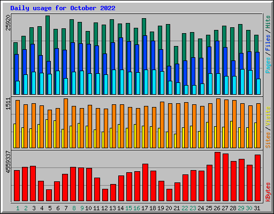
Task: Click the 4559337 KBytes axis label
Action: [8, 162]
